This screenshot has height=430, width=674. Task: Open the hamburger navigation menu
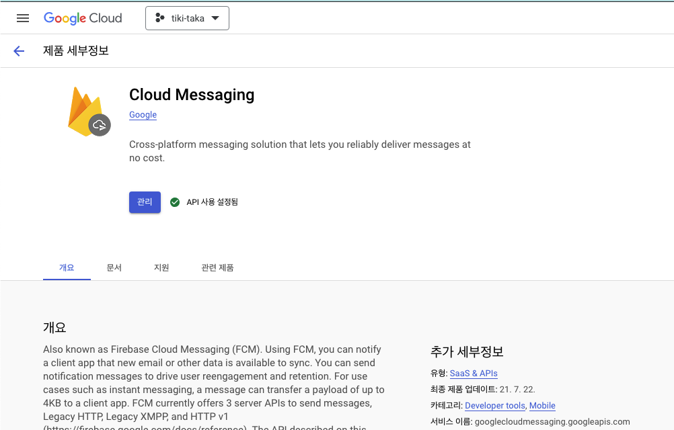23,18
